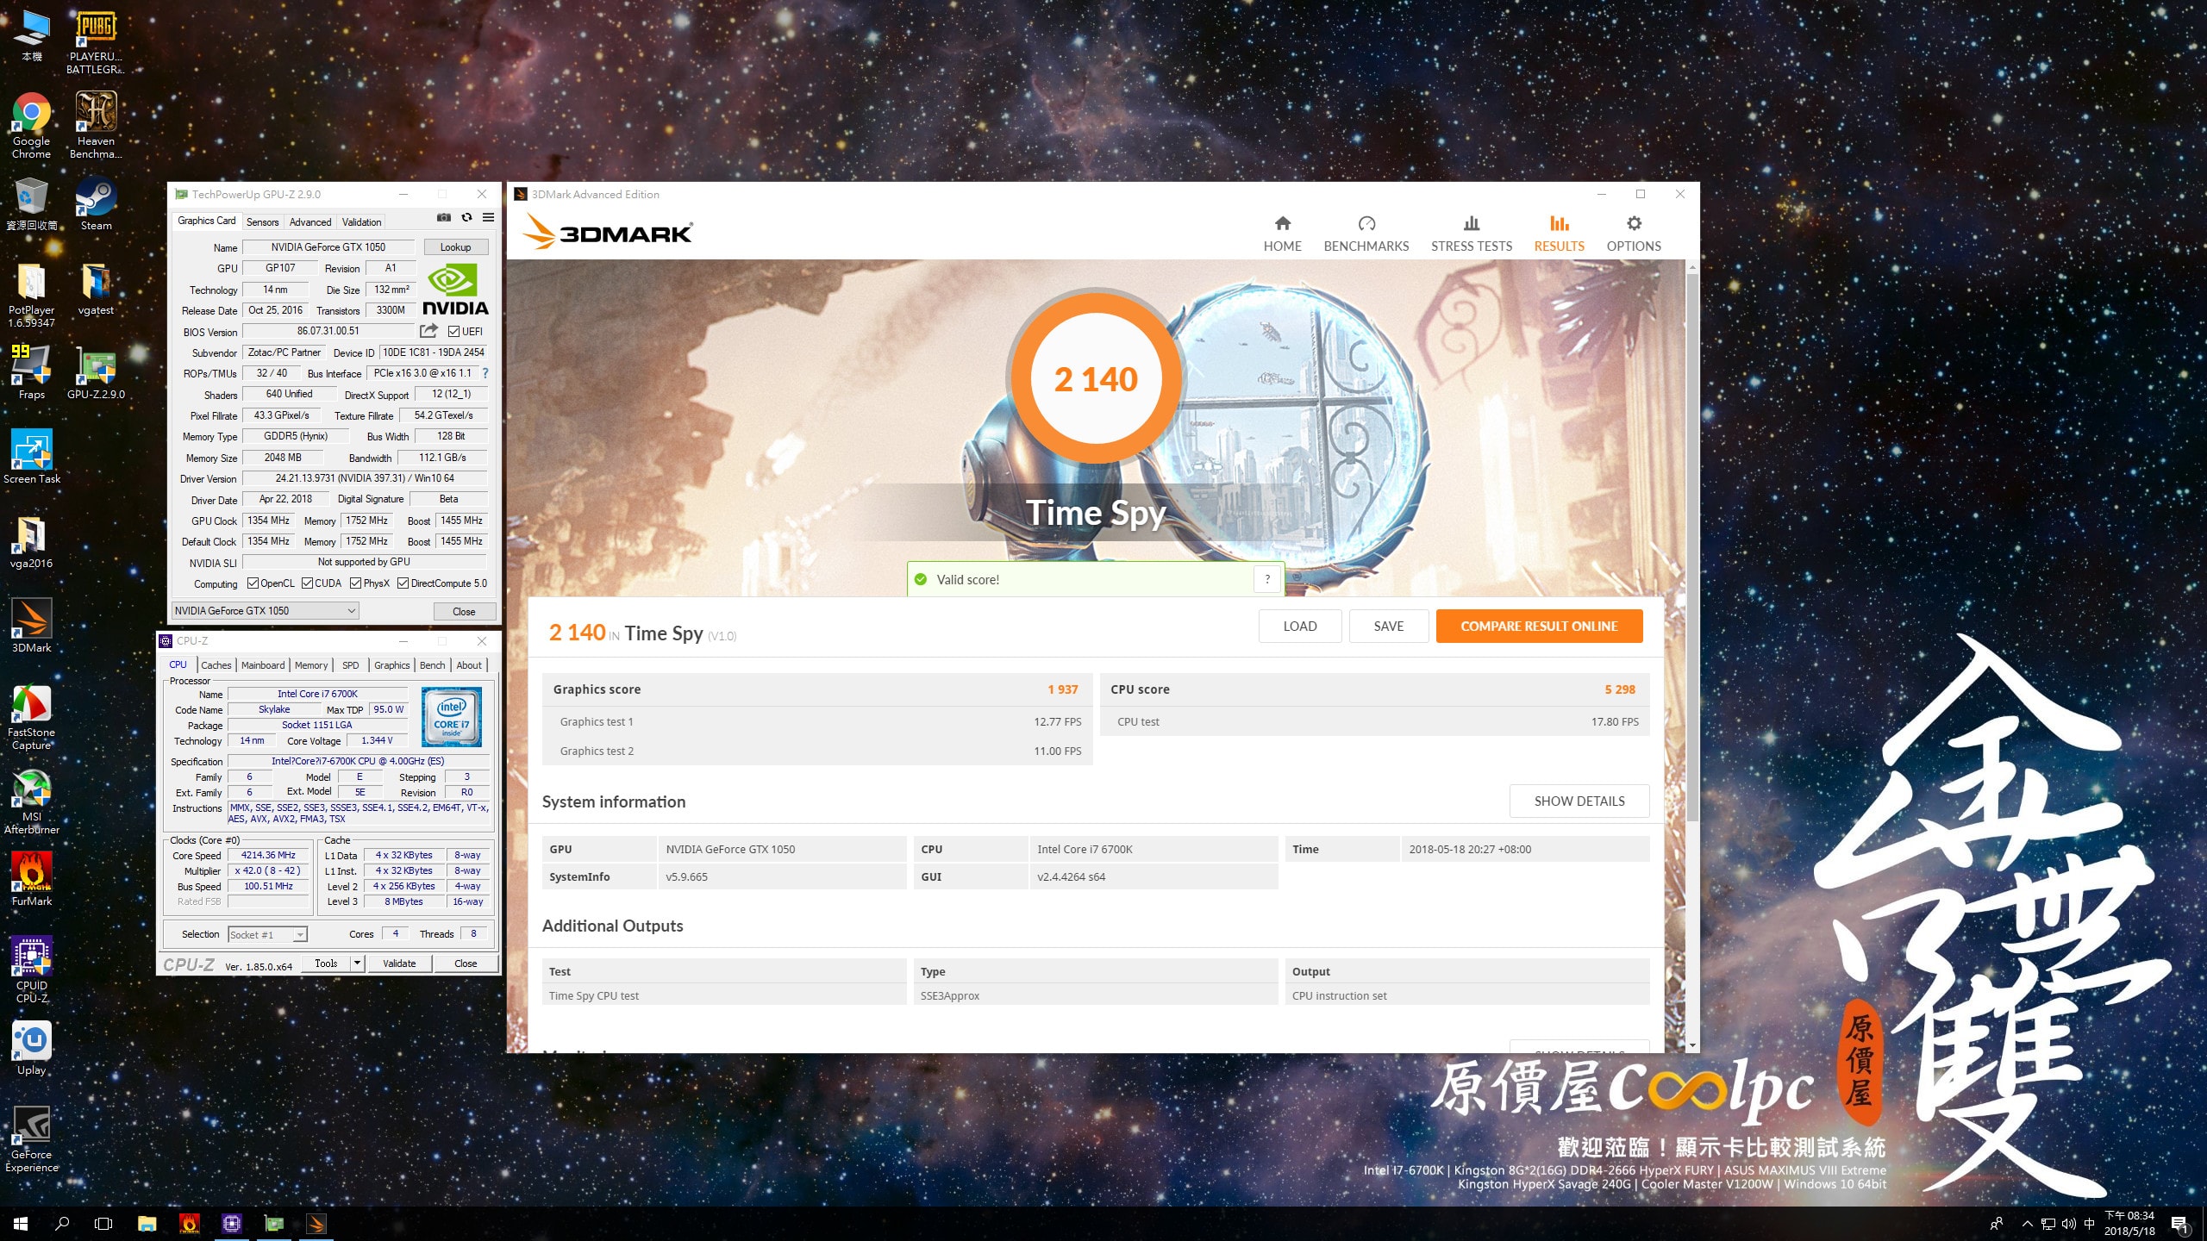Open the FastStone Capture desktop icon

31,717
